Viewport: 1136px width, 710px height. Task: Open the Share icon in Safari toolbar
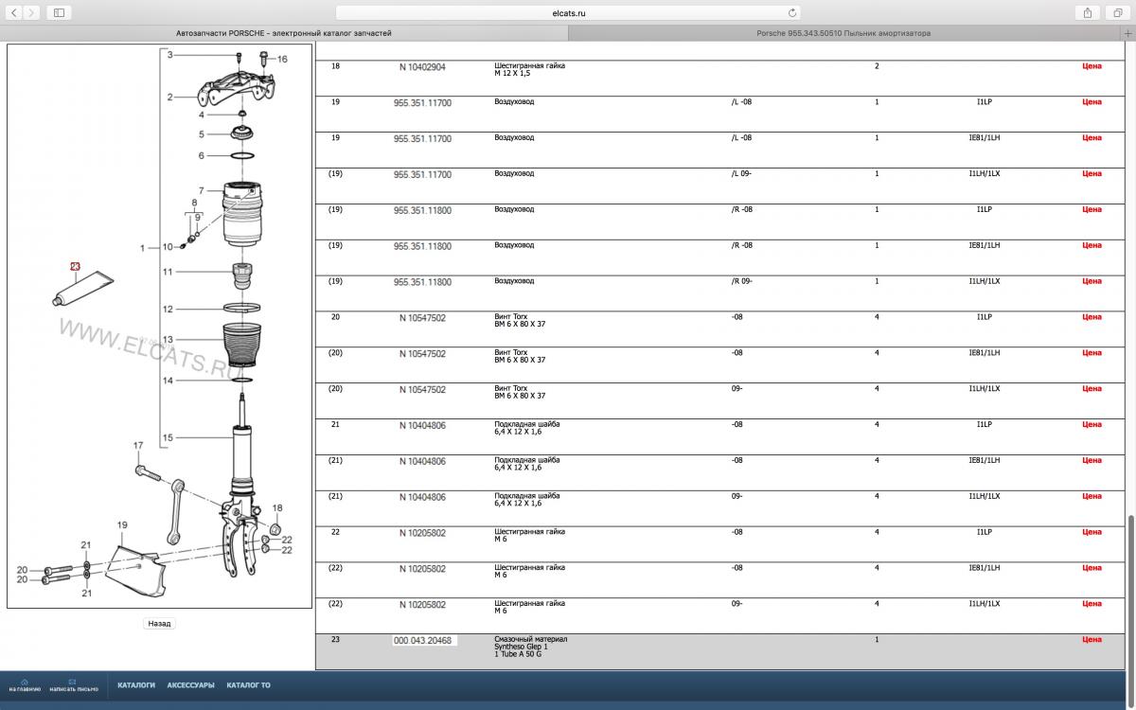pyautogui.click(x=1088, y=12)
